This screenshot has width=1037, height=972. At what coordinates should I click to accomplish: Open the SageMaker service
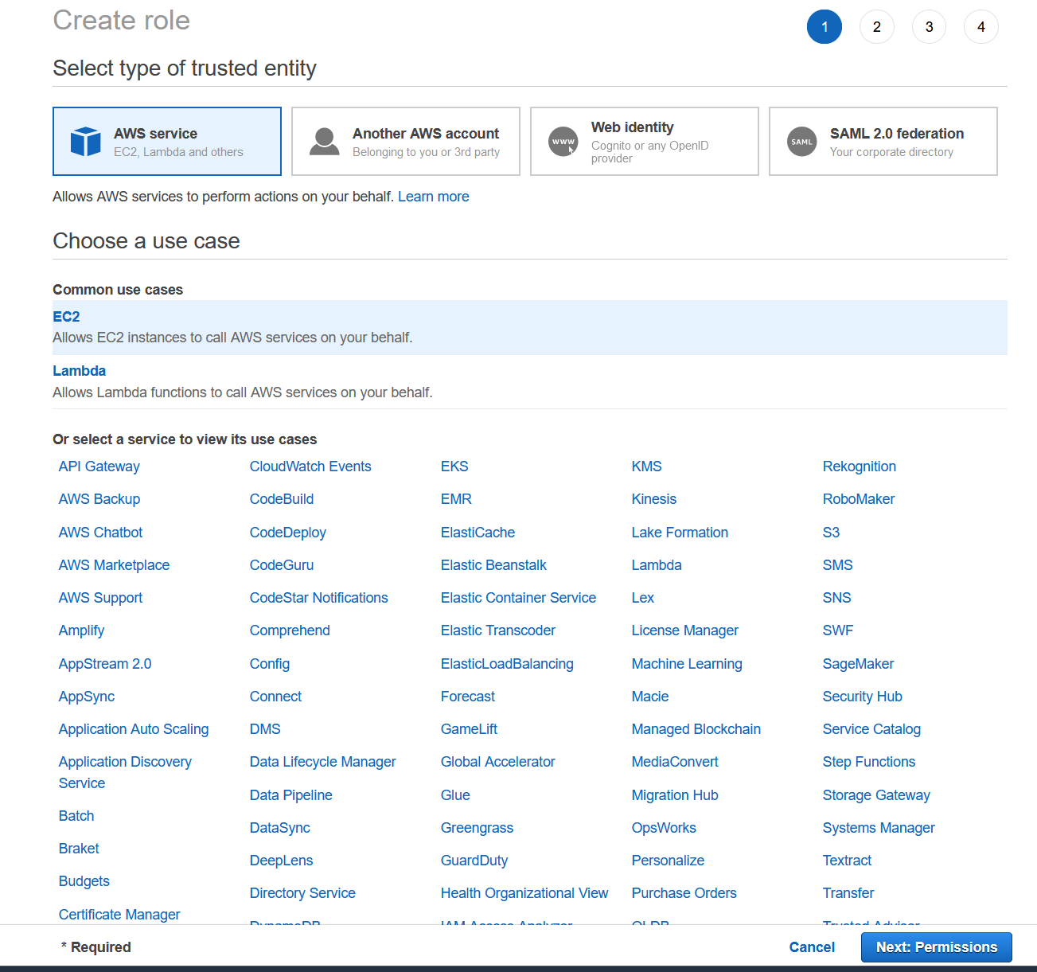coord(858,664)
